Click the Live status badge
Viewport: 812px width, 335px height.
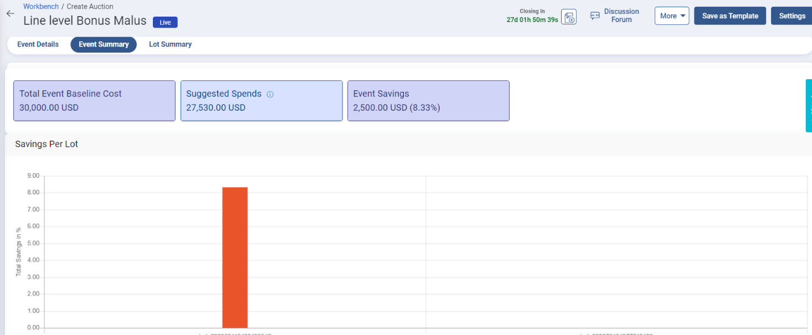click(x=165, y=22)
